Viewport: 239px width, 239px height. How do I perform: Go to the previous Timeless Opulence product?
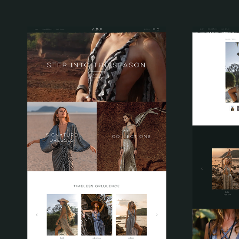click(37, 215)
